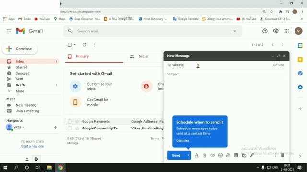Viewport: 307px width, 172px height.
Task: Start a New meeting in Meet
Action: 26,105
